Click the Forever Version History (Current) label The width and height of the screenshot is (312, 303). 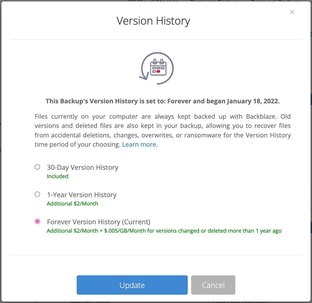pyautogui.click(x=98, y=222)
